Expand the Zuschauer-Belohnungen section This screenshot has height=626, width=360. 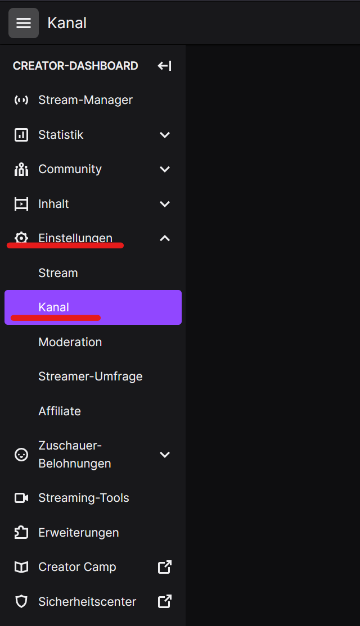(x=164, y=454)
